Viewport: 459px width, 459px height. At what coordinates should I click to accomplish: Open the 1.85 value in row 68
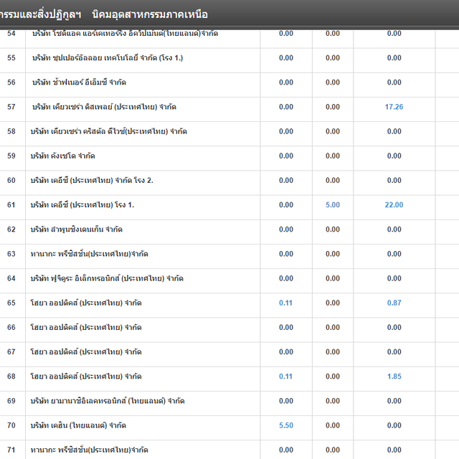point(394,377)
